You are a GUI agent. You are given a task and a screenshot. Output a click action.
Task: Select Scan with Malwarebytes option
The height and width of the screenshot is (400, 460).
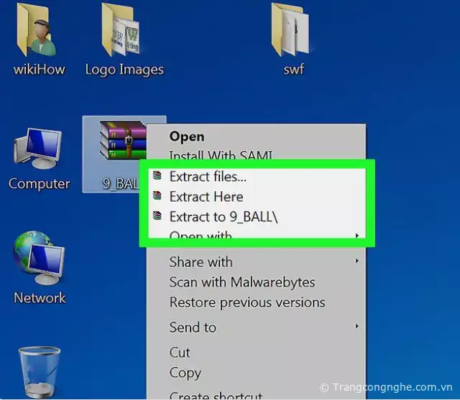click(x=242, y=282)
